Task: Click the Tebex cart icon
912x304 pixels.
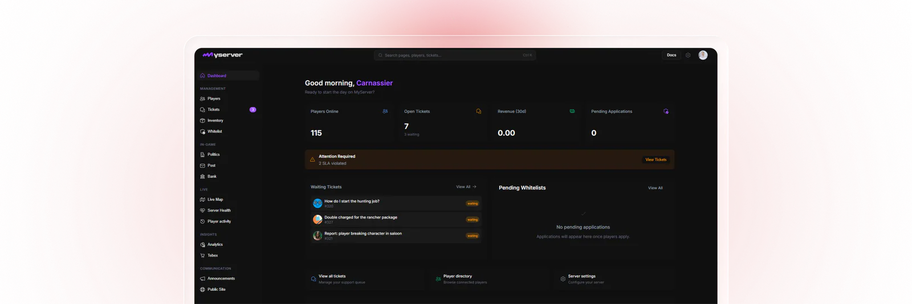Action: pyautogui.click(x=202, y=256)
